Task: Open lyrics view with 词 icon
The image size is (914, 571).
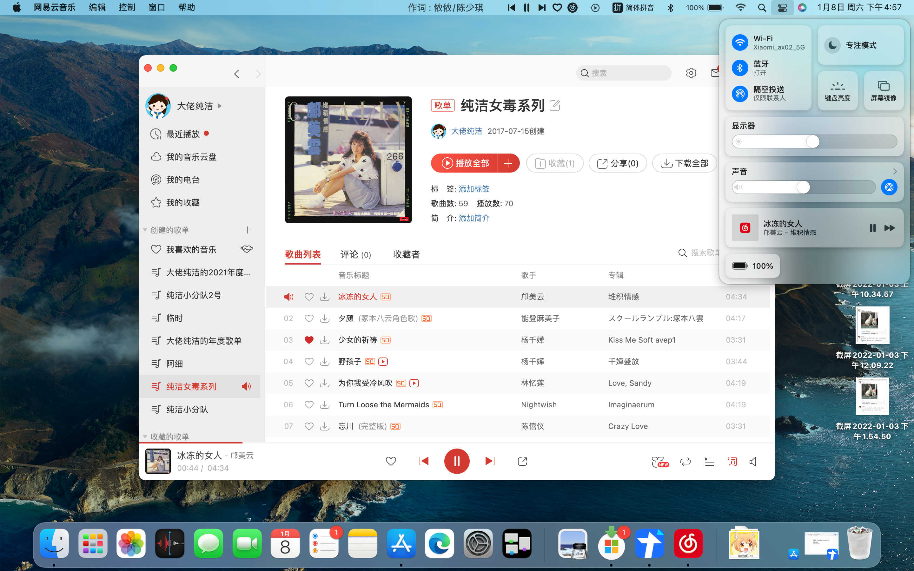Action: [x=732, y=461]
